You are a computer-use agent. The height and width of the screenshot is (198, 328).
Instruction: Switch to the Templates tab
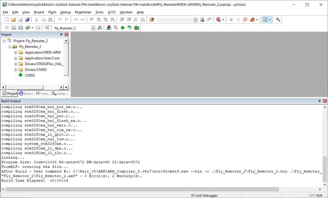coord(60,94)
